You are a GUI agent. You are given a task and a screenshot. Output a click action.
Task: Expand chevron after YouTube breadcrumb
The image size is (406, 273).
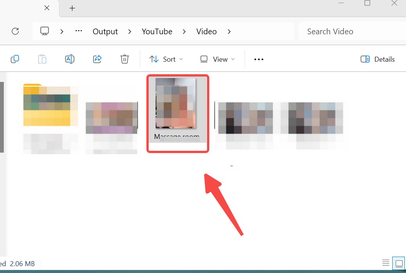184,32
